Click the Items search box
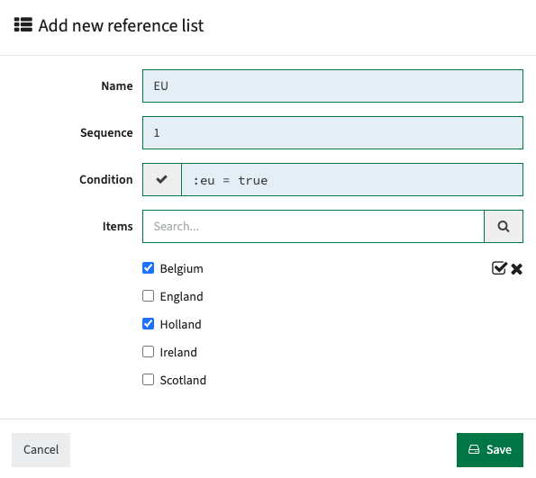The image size is (536, 478). coord(313,227)
